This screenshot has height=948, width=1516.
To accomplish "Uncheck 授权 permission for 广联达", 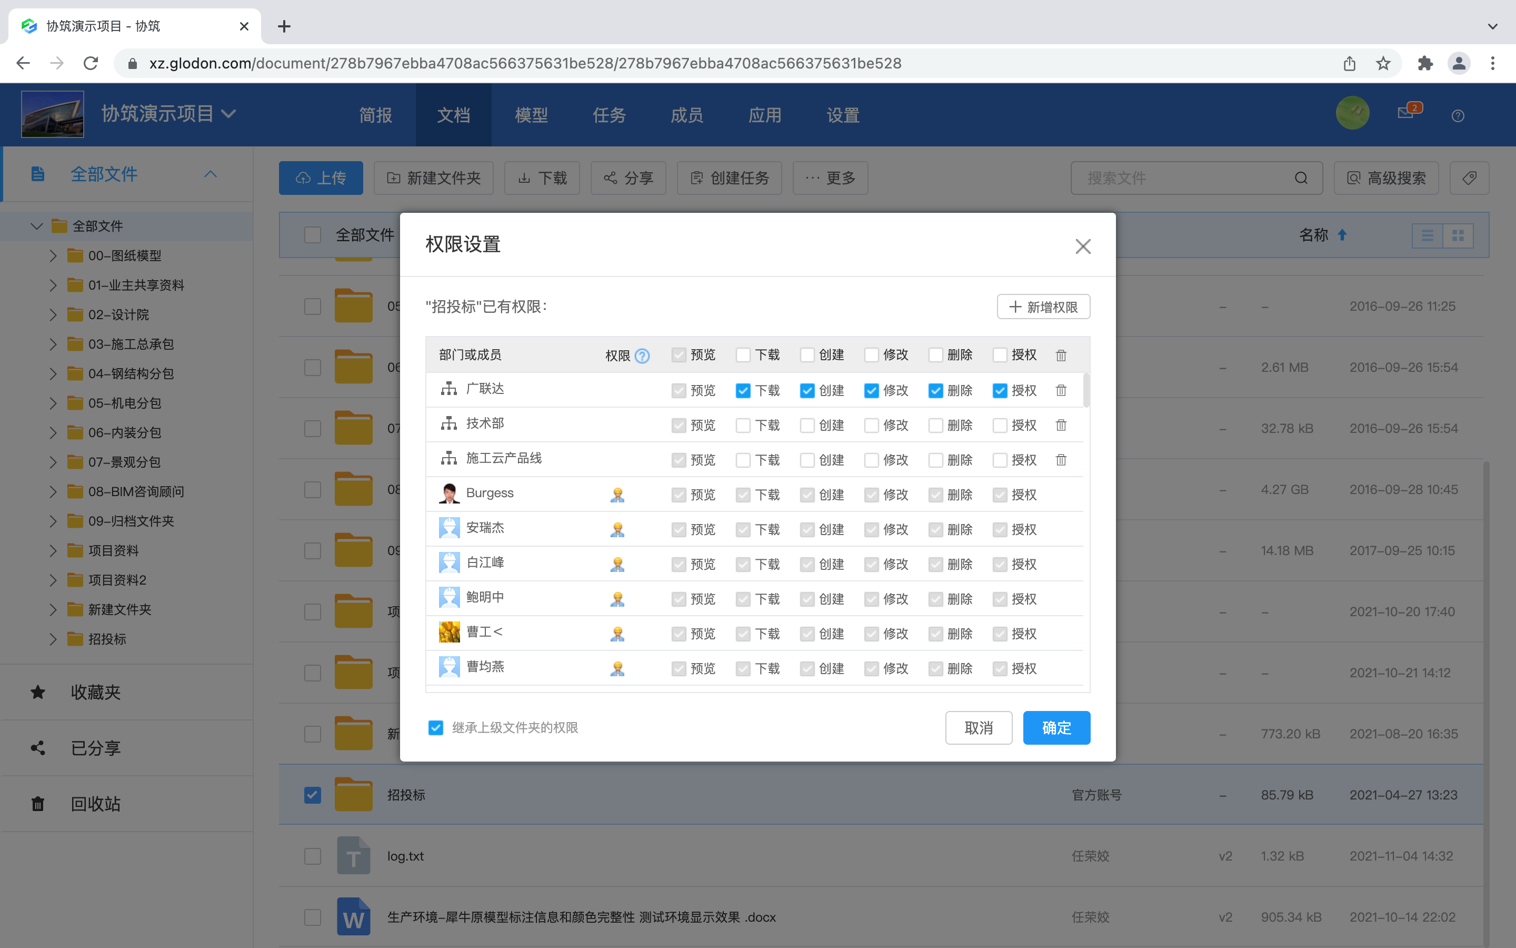I will point(999,390).
